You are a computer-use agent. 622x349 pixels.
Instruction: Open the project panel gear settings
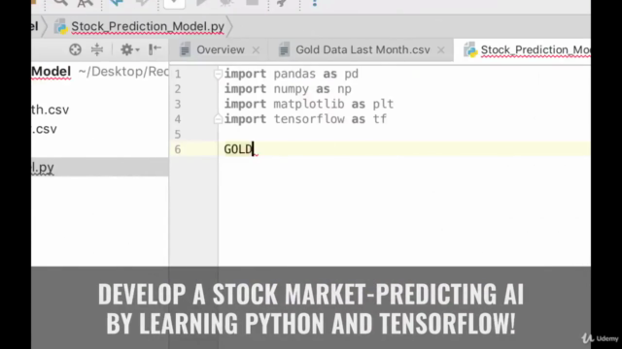click(129, 49)
